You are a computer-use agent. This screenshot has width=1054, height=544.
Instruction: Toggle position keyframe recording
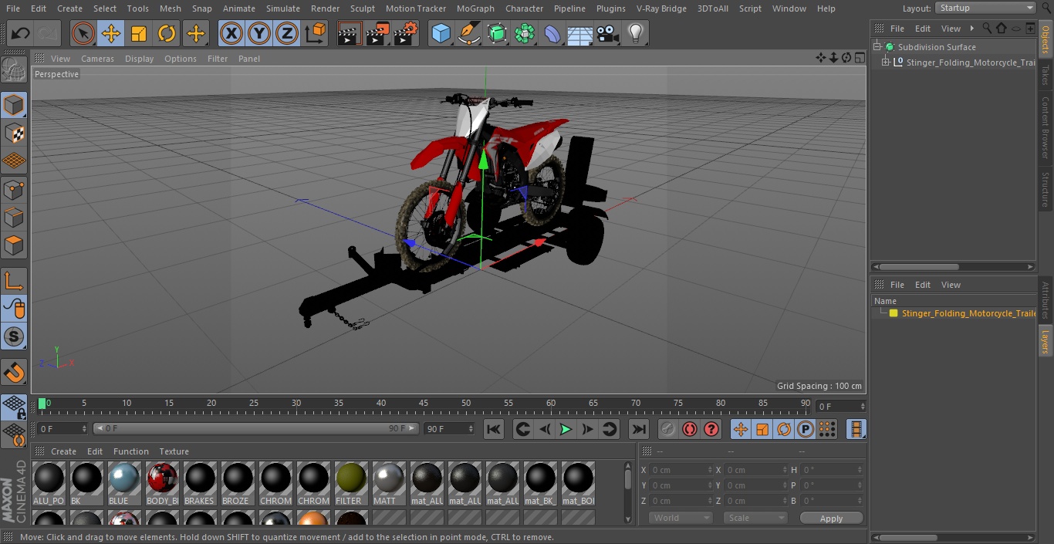click(741, 429)
